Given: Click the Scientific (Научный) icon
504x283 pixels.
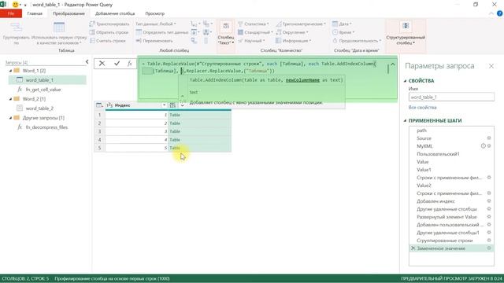Looking at the screenshot, I should (x=240, y=41).
